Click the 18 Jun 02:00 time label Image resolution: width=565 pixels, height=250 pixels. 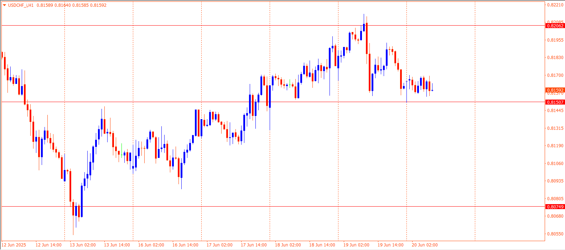[x=288, y=245]
